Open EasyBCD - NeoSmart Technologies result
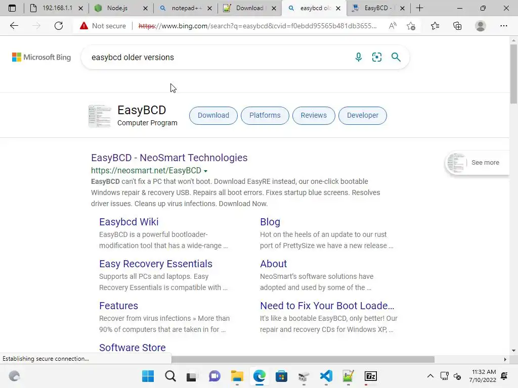 pyautogui.click(x=169, y=158)
